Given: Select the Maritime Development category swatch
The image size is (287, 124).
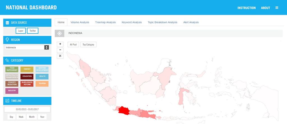Looking at the screenshot, I should 42,69.
